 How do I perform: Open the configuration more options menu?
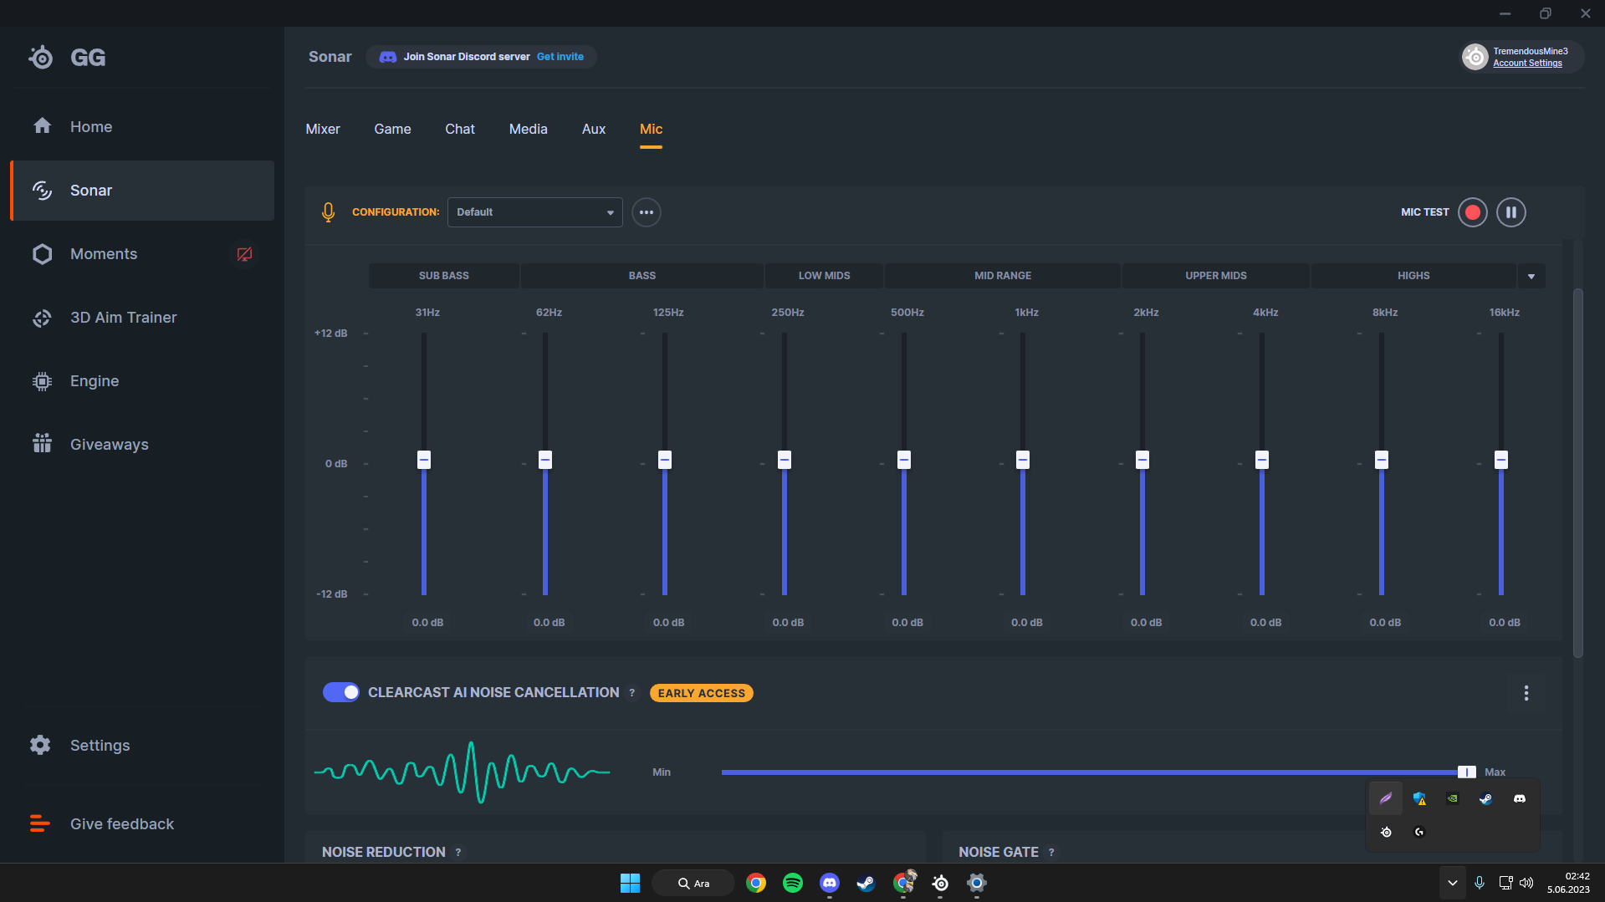pyautogui.click(x=646, y=212)
